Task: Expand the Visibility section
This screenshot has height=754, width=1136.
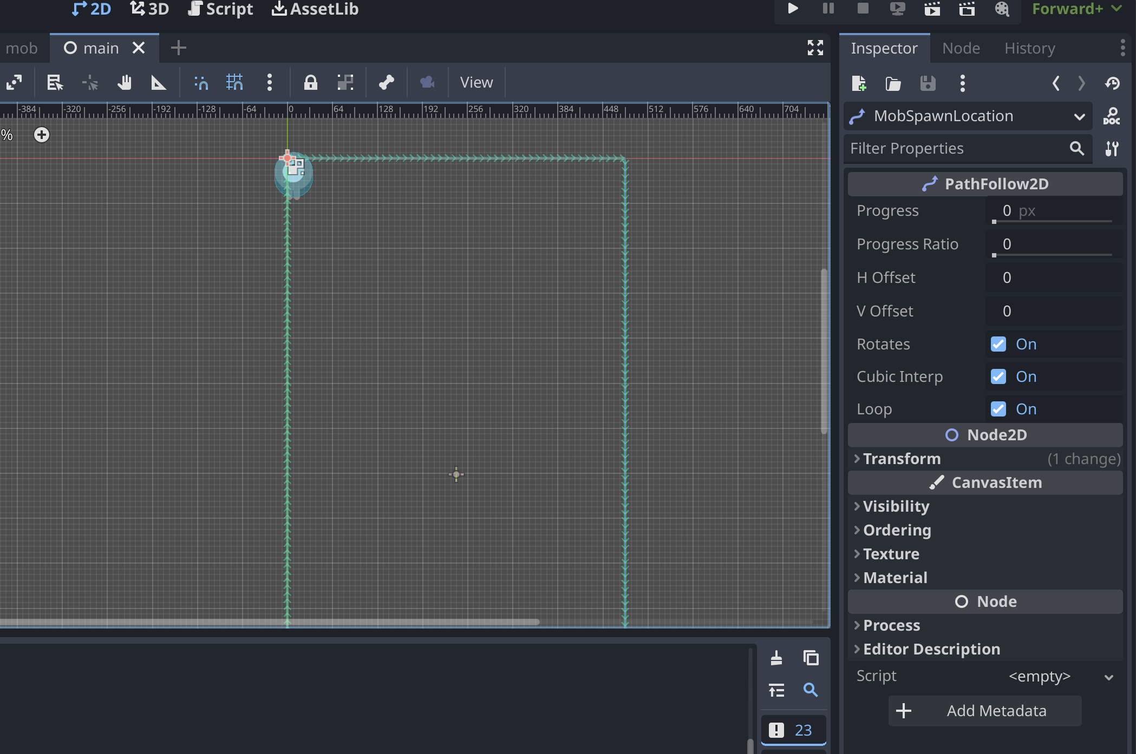Action: pyautogui.click(x=896, y=506)
